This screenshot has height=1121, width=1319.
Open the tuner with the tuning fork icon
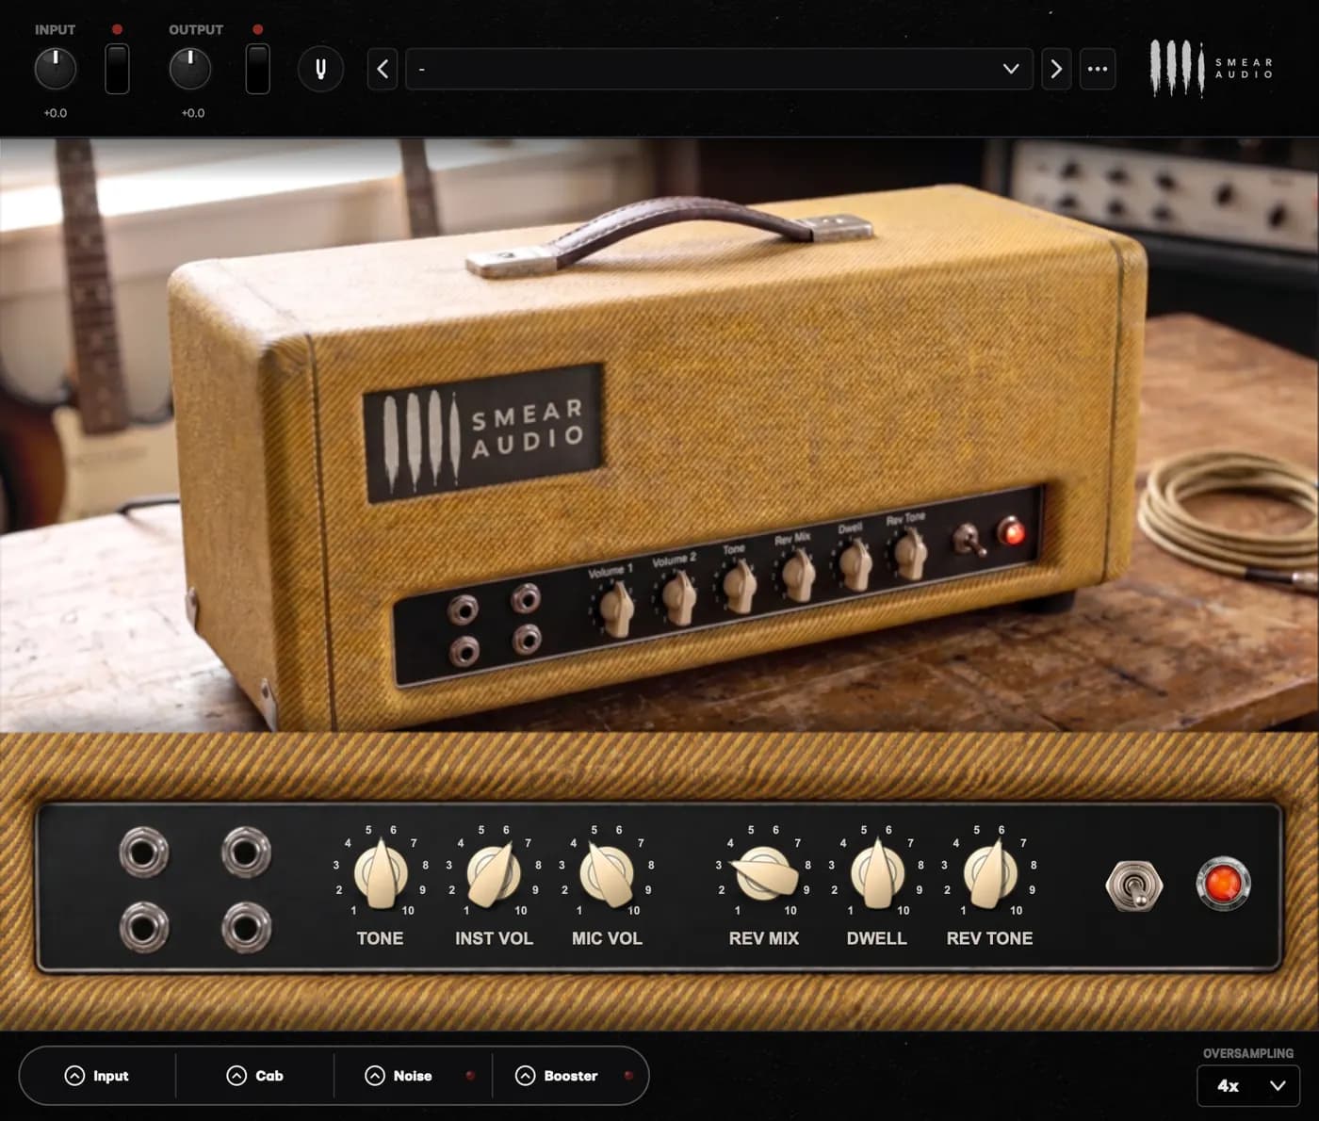(320, 69)
